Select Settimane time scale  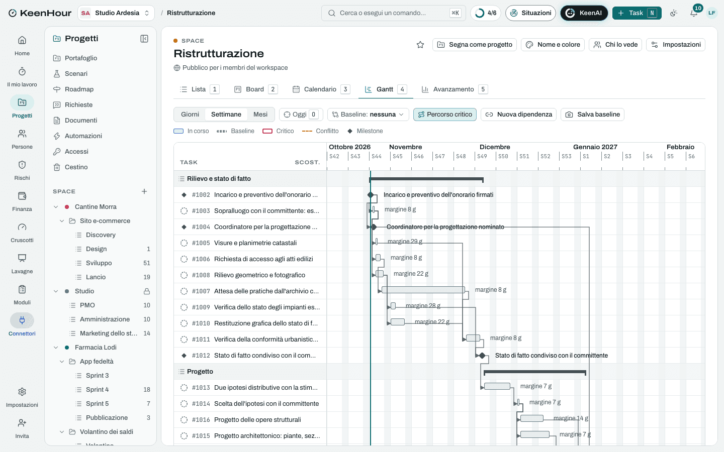(x=226, y=115)
